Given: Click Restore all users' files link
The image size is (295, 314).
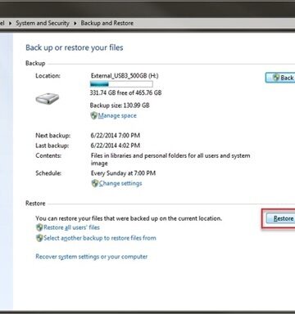Looking at the screenshot, I should pyautogui.click(x=71, y=227).
